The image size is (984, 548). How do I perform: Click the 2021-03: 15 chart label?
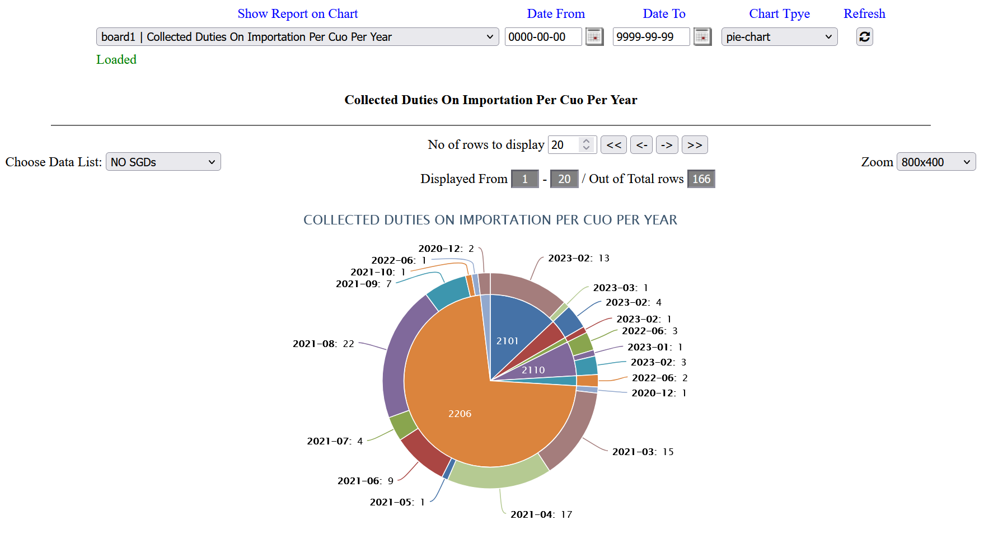643,452
